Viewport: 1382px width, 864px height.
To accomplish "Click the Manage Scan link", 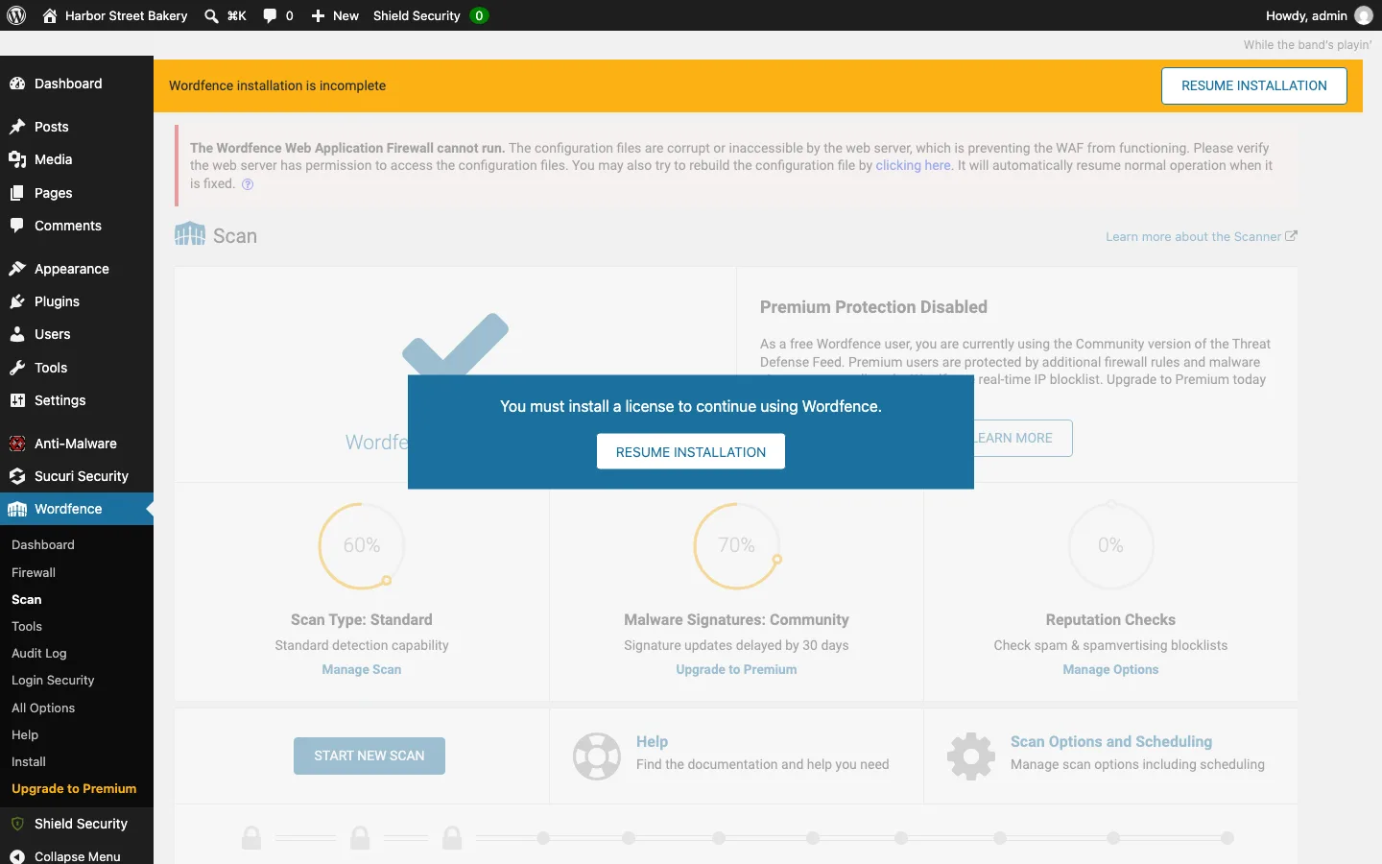I will [362, 669].
